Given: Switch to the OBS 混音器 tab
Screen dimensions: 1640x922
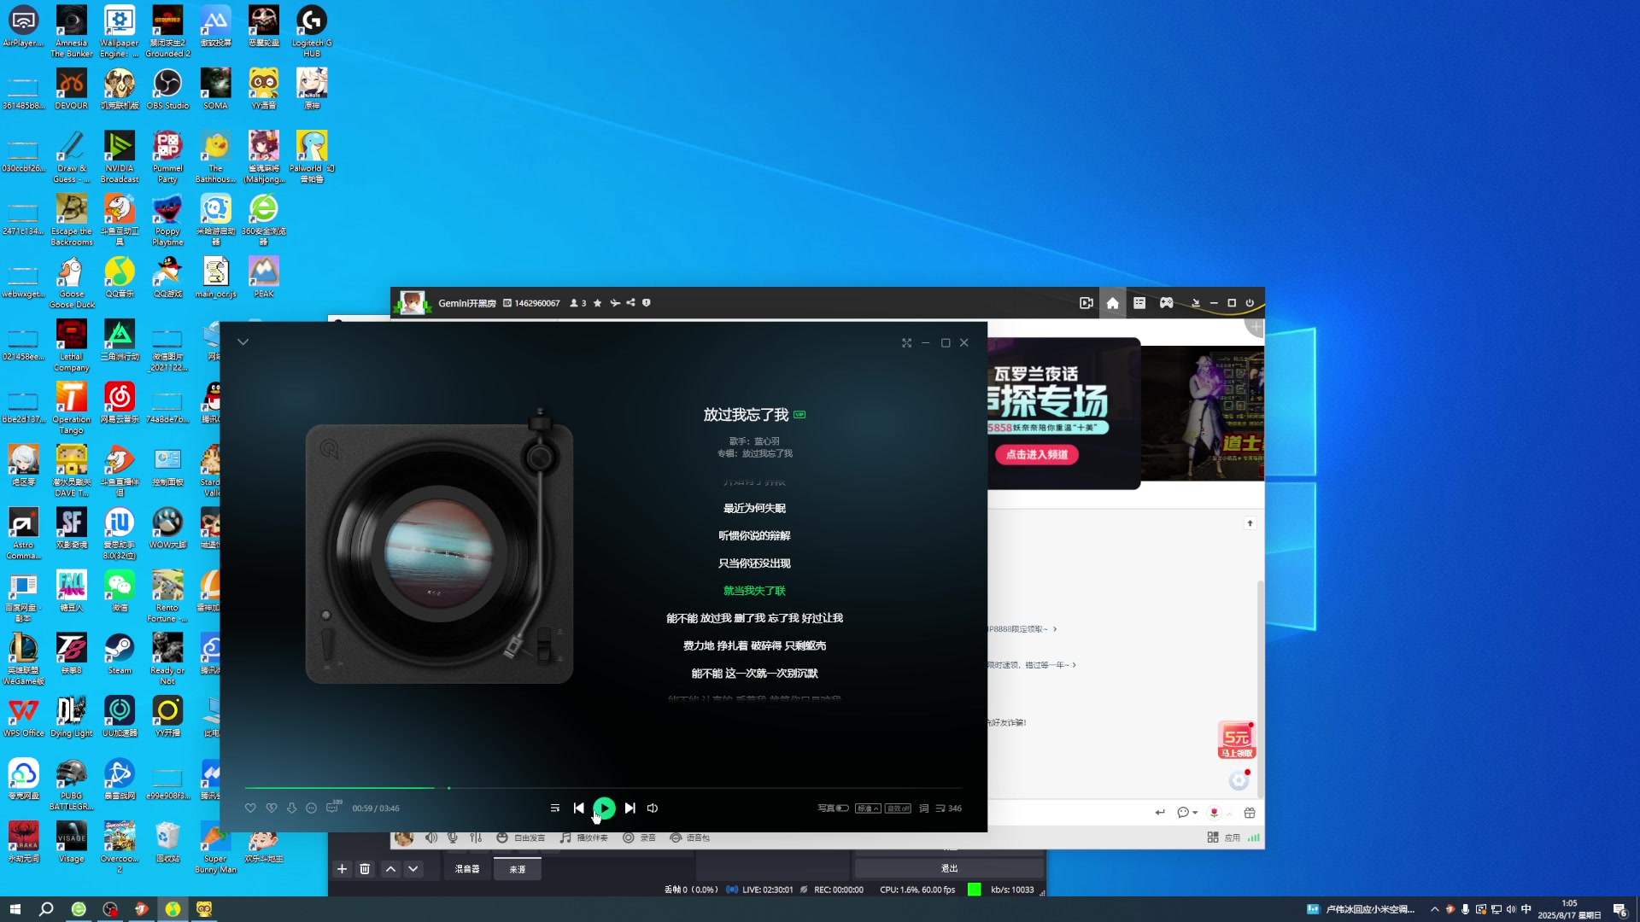Looking at the screenshot, I should coord(467,869).
